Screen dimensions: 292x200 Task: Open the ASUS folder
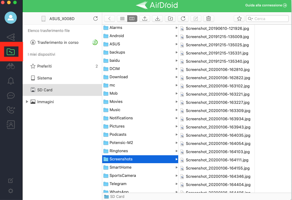click(140, 44)
